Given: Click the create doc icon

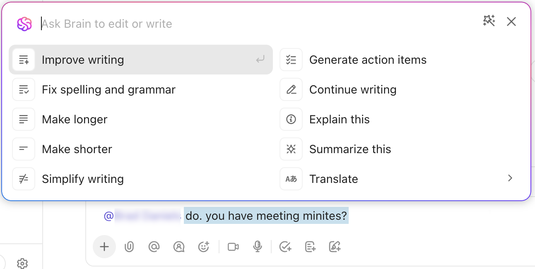Looking at the screenshot, I should [310, 247].
